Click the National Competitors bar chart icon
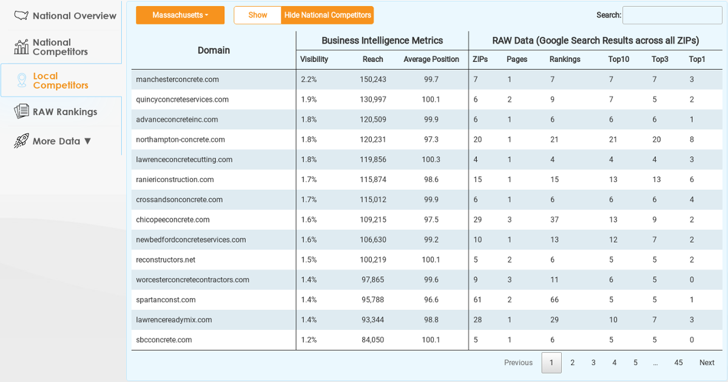This screenshot has width=728, height=382. [22, 47]
